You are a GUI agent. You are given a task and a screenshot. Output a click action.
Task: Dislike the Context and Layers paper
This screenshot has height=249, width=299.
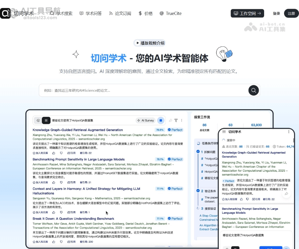[61, 212]
